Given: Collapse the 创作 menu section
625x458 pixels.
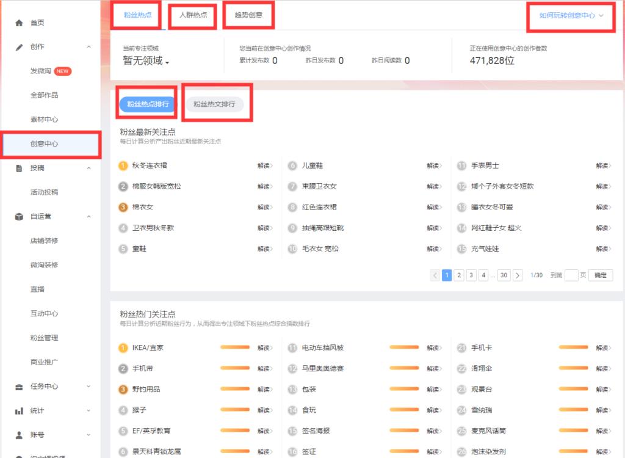Looking at the screenshot, I should (x=89, y=47).
